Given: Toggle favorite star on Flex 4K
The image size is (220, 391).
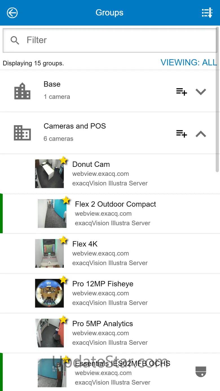Looking at the screenshot, I should 63,240.
